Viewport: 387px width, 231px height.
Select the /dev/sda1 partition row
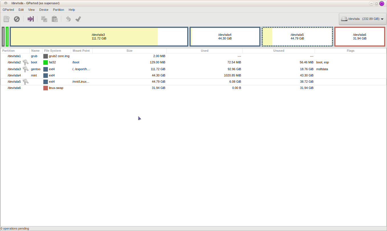pos(193,56)
